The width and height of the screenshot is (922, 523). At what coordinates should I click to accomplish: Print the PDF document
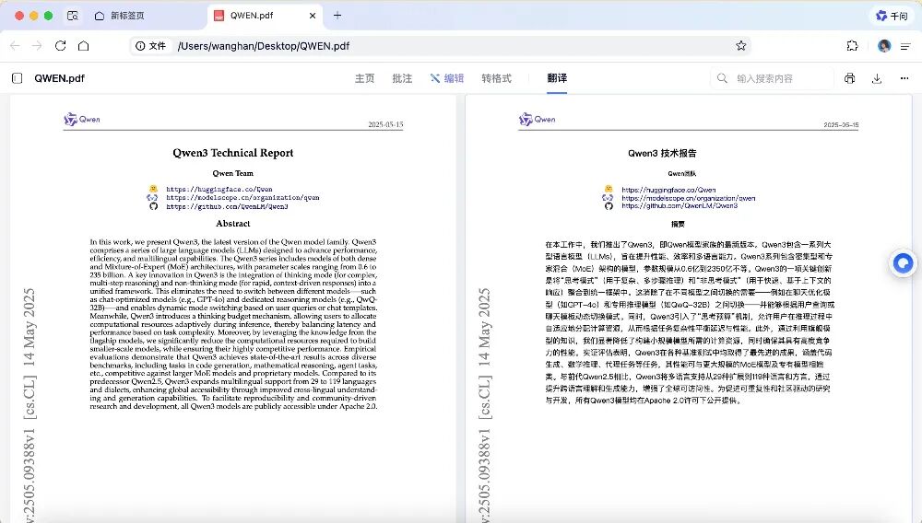pyautogui.click(x=850, y=78)
